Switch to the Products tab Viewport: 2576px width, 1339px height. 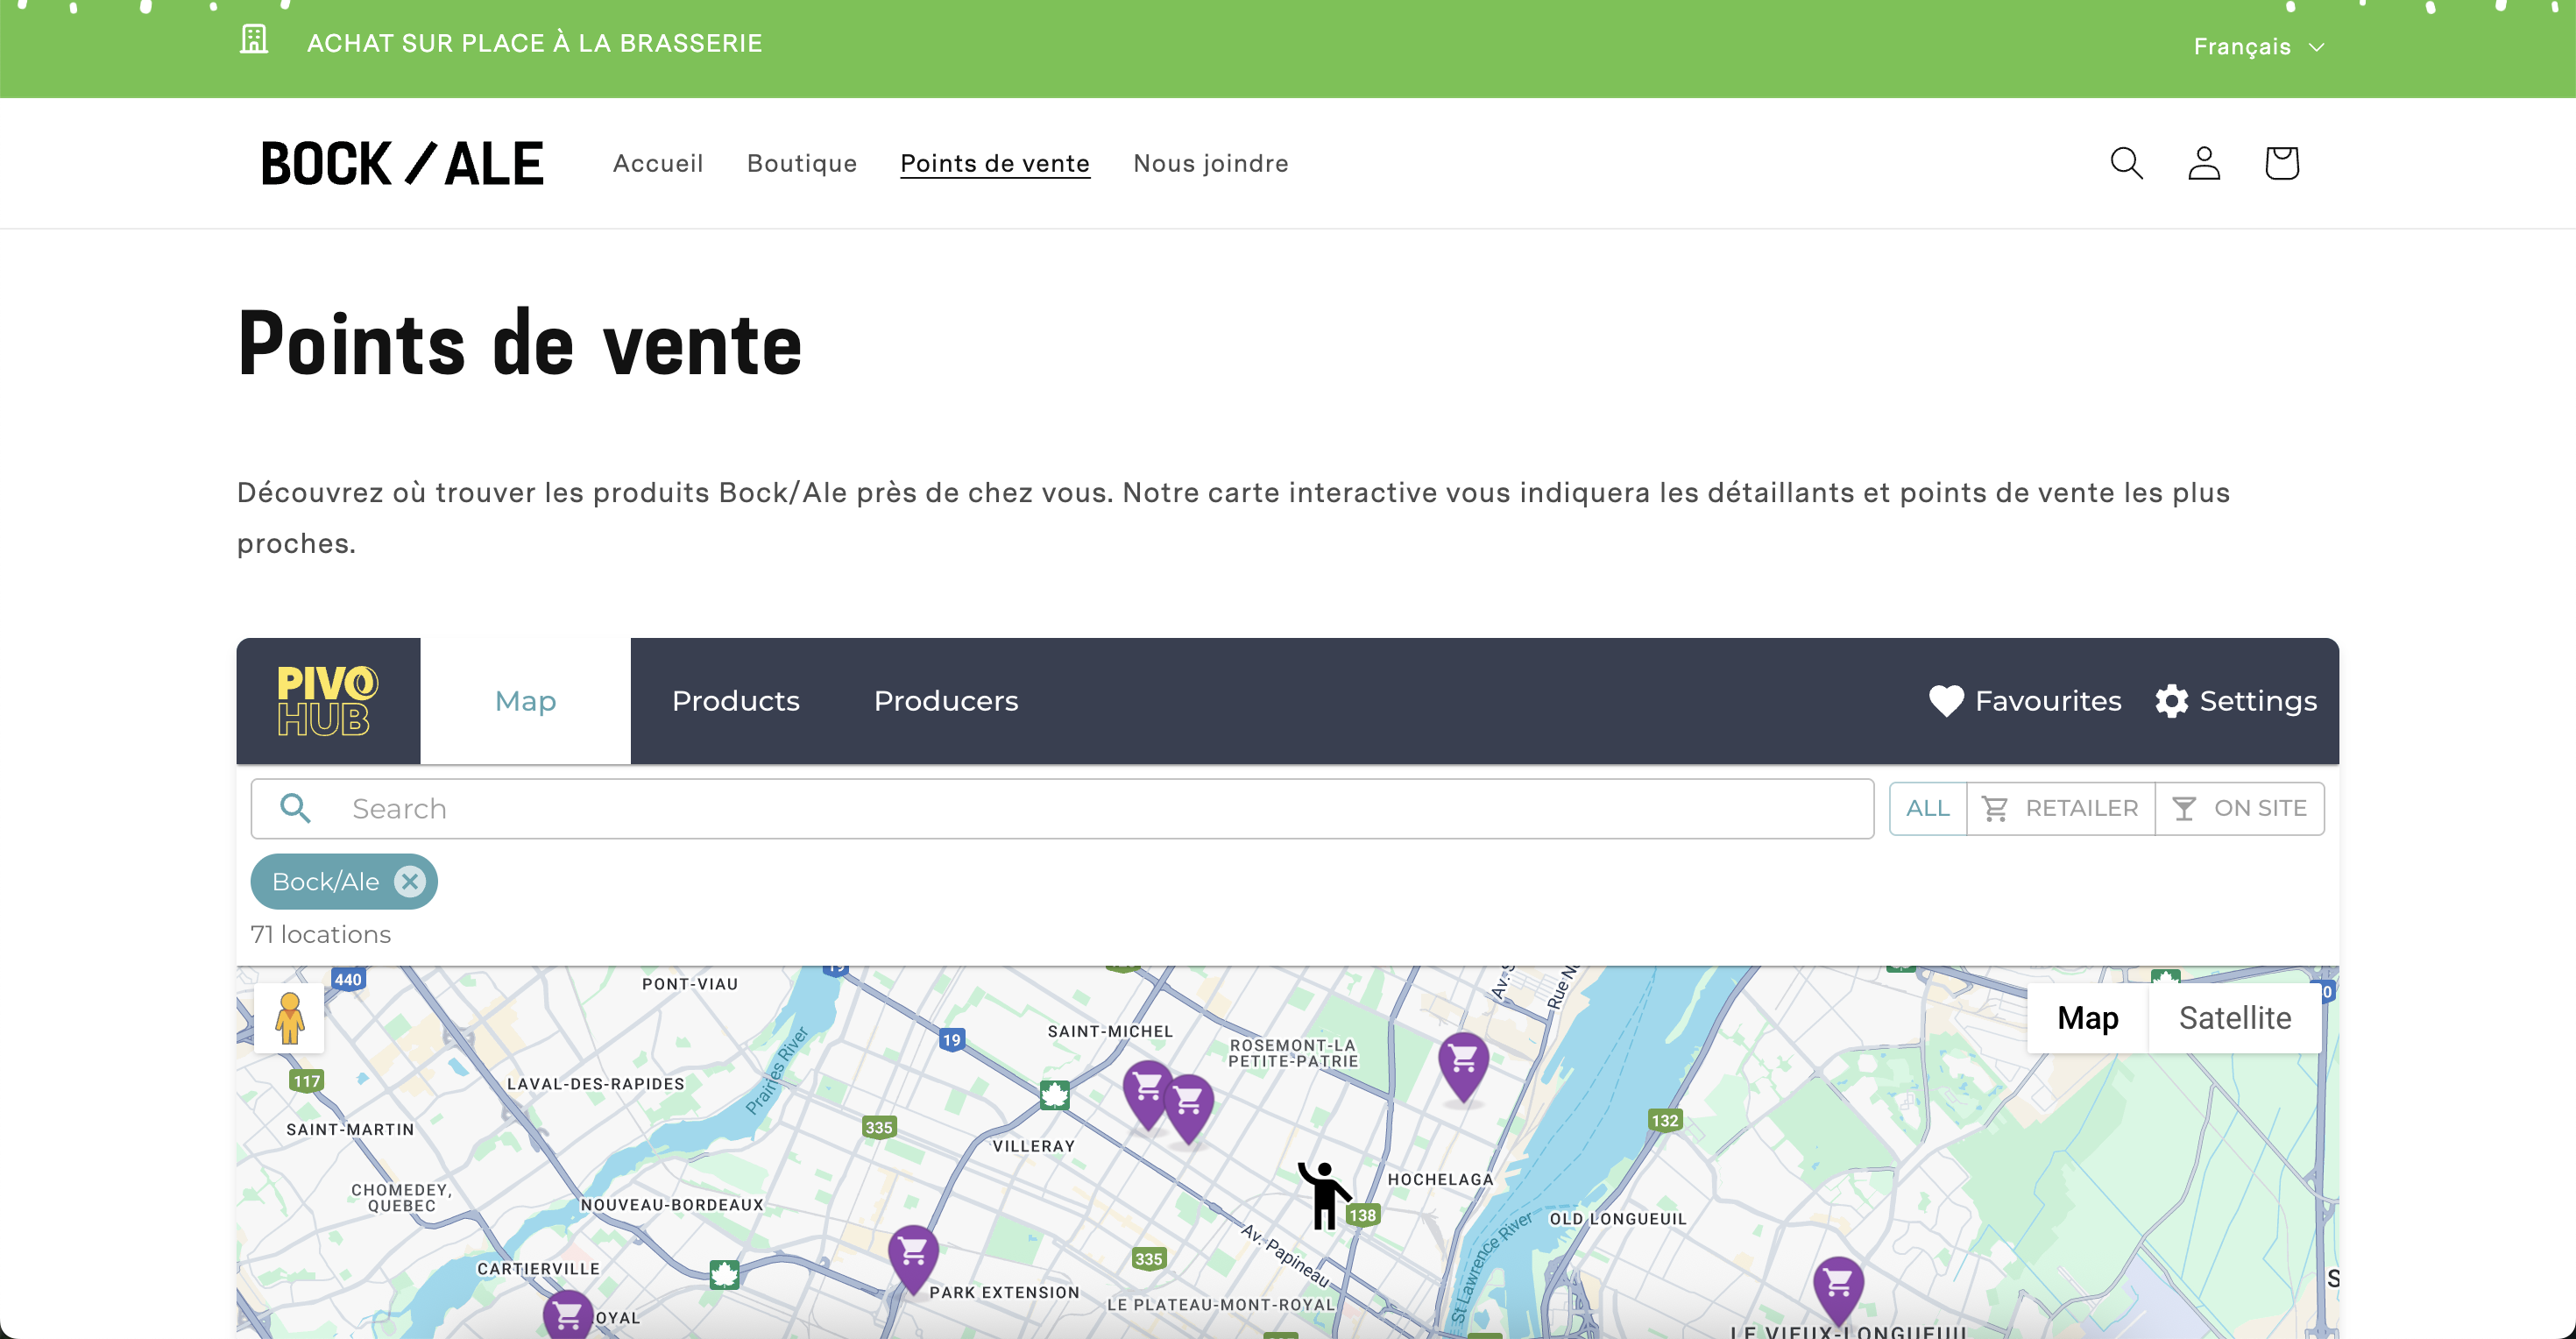[735, 701]
